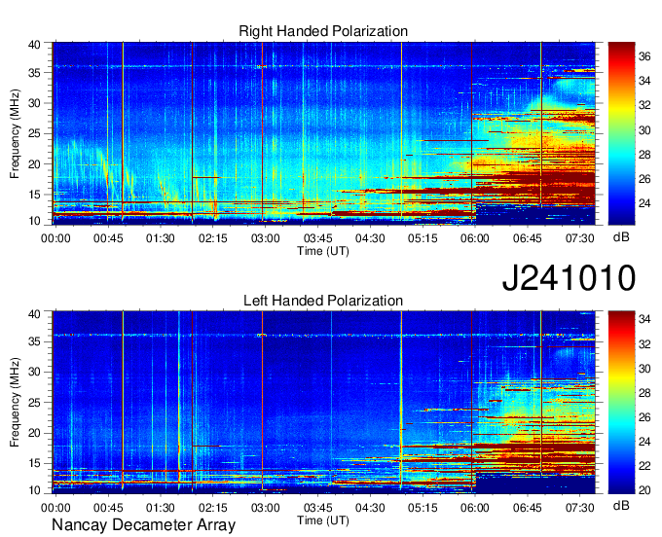Click the "Nancay Decameter Array" caption

point(143,524)
